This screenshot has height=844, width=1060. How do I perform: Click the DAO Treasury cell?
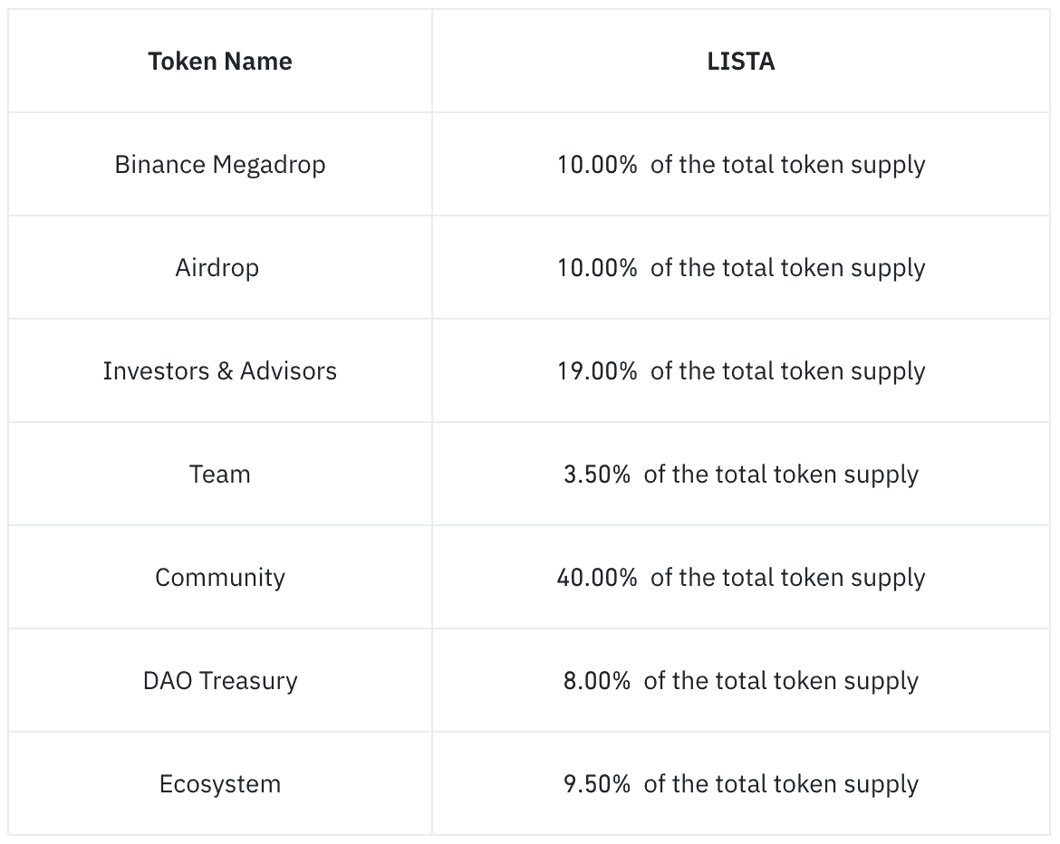point(220,680)
